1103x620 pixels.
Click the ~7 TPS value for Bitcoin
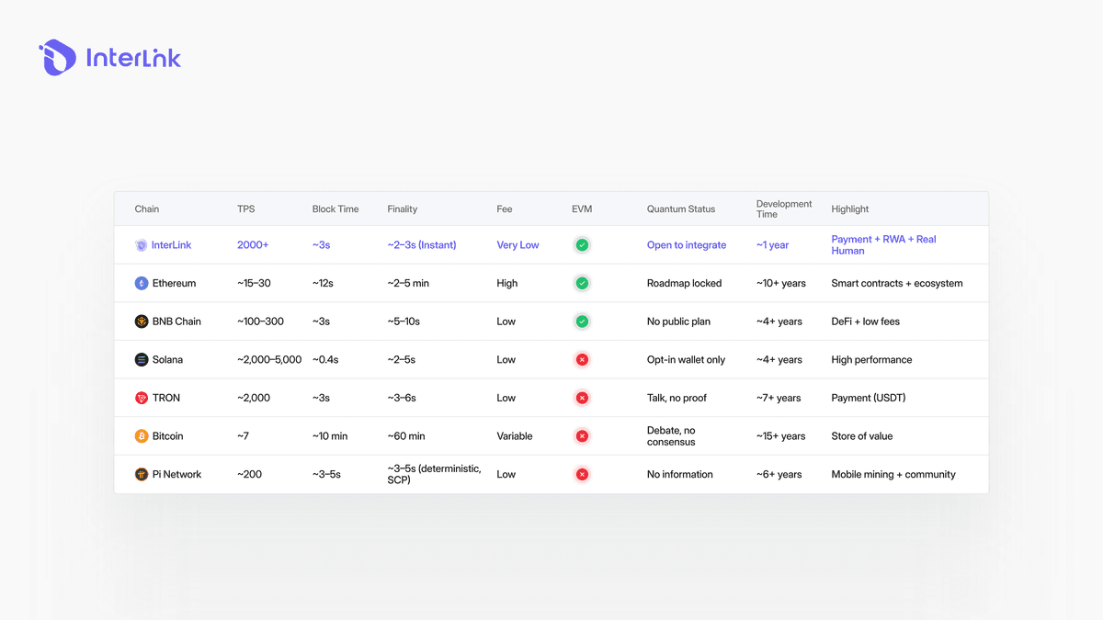[243, 436]
